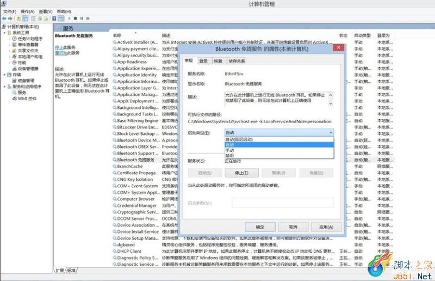Image resolution: width=435 pixels, height=281 pixels.
Task: Select the Cryptographic Serv... service row
Action: point(253,212)
